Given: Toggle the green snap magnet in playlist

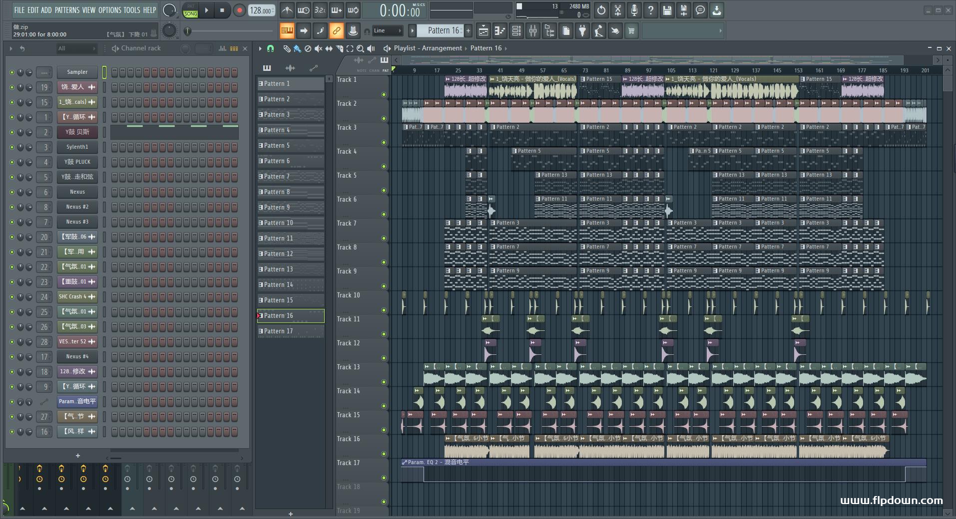Looking at the screenshot, I should pyautogui.click(x=270, y=48).
